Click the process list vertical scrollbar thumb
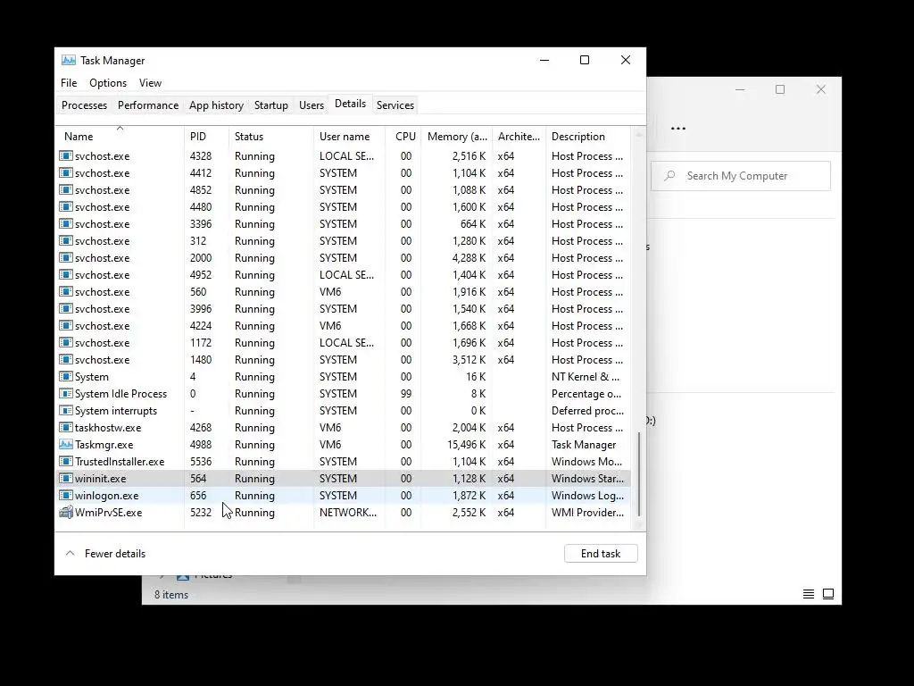914x686 pixels. [x=639, y=474]
